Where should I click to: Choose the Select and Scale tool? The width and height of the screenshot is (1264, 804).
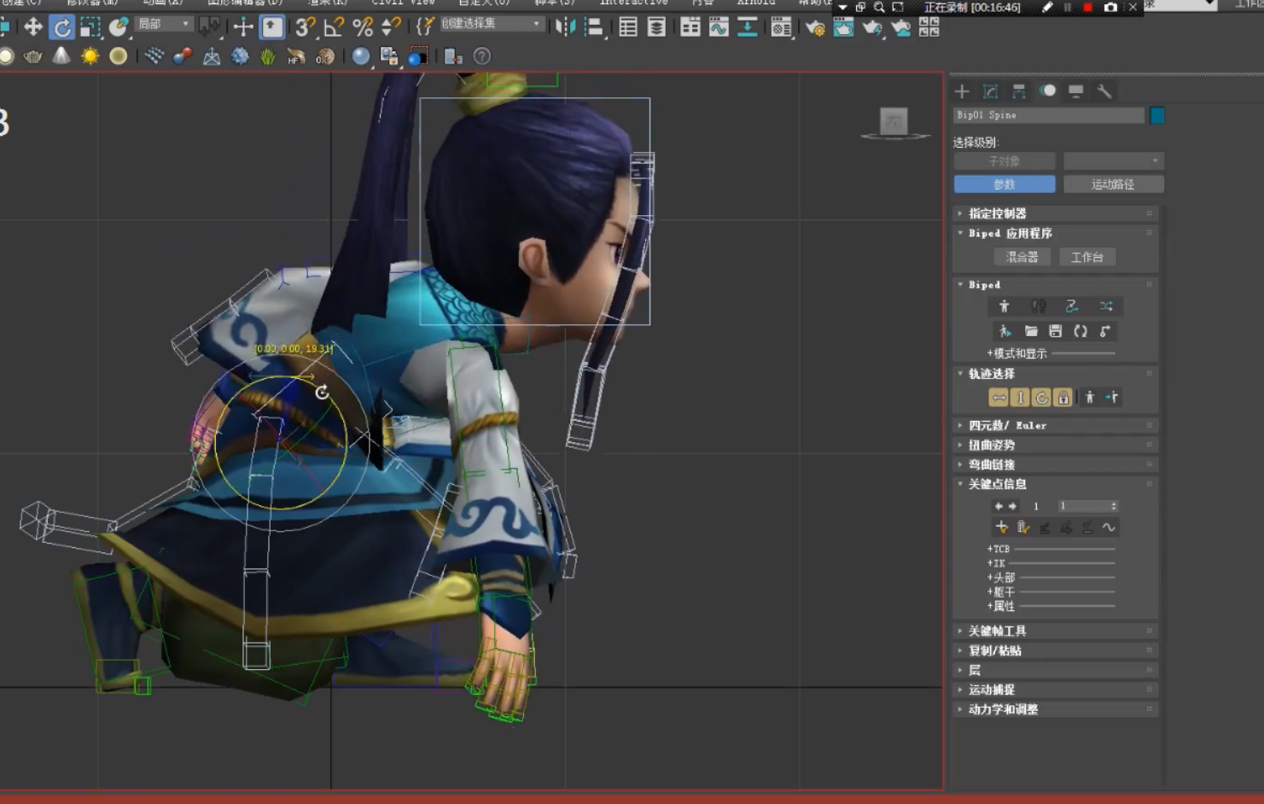tap(90, 27)
